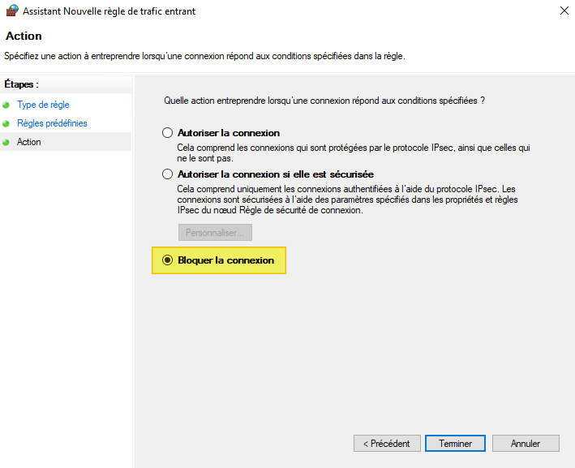Click the firewall wizard icon in title bar

(12, 11)
